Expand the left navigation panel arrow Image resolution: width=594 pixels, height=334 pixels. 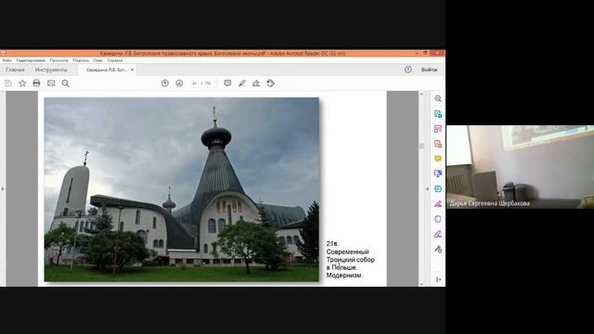3,188
